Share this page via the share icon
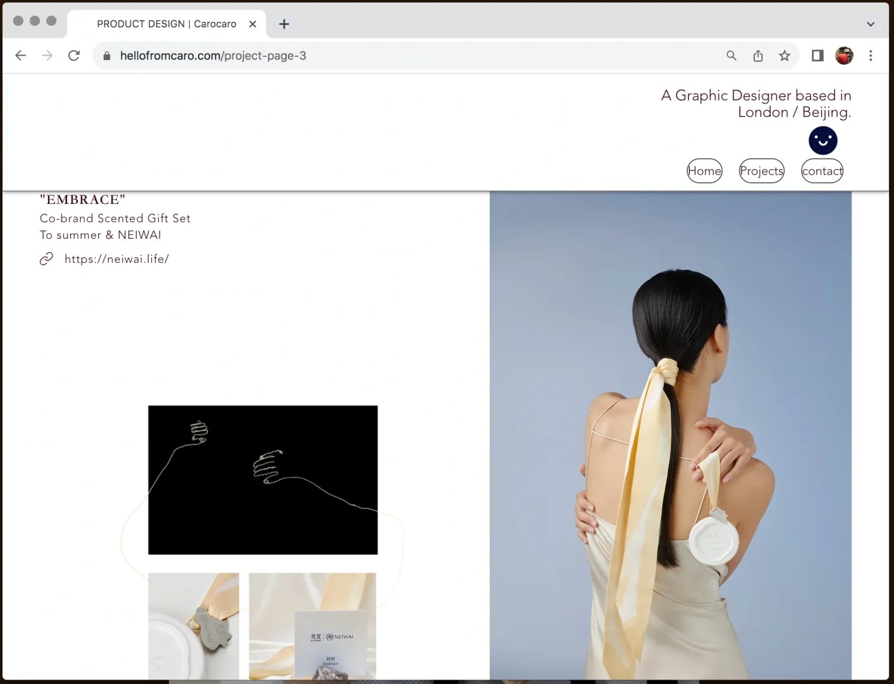Screen dimensions: 894x684 [x=758, y=56]
